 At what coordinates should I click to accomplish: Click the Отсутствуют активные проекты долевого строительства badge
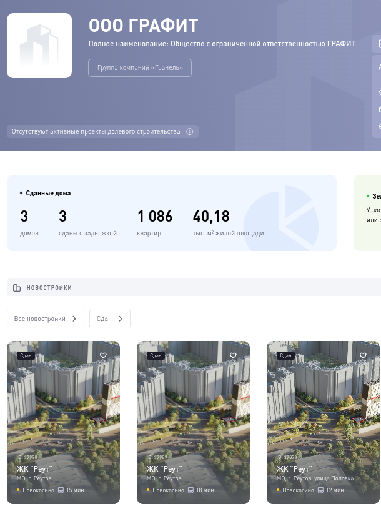102,131
